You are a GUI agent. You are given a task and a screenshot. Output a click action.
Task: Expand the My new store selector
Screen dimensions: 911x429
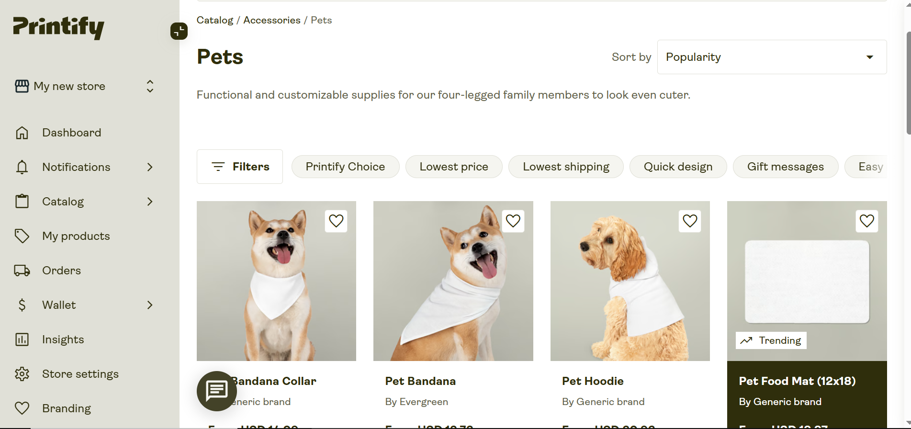coord(150,86)
